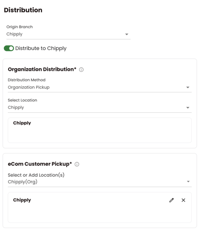Open the Origin Branch dropdown arrow
Viewport: 198px width, 231px height.
click(x=127, y=34)
